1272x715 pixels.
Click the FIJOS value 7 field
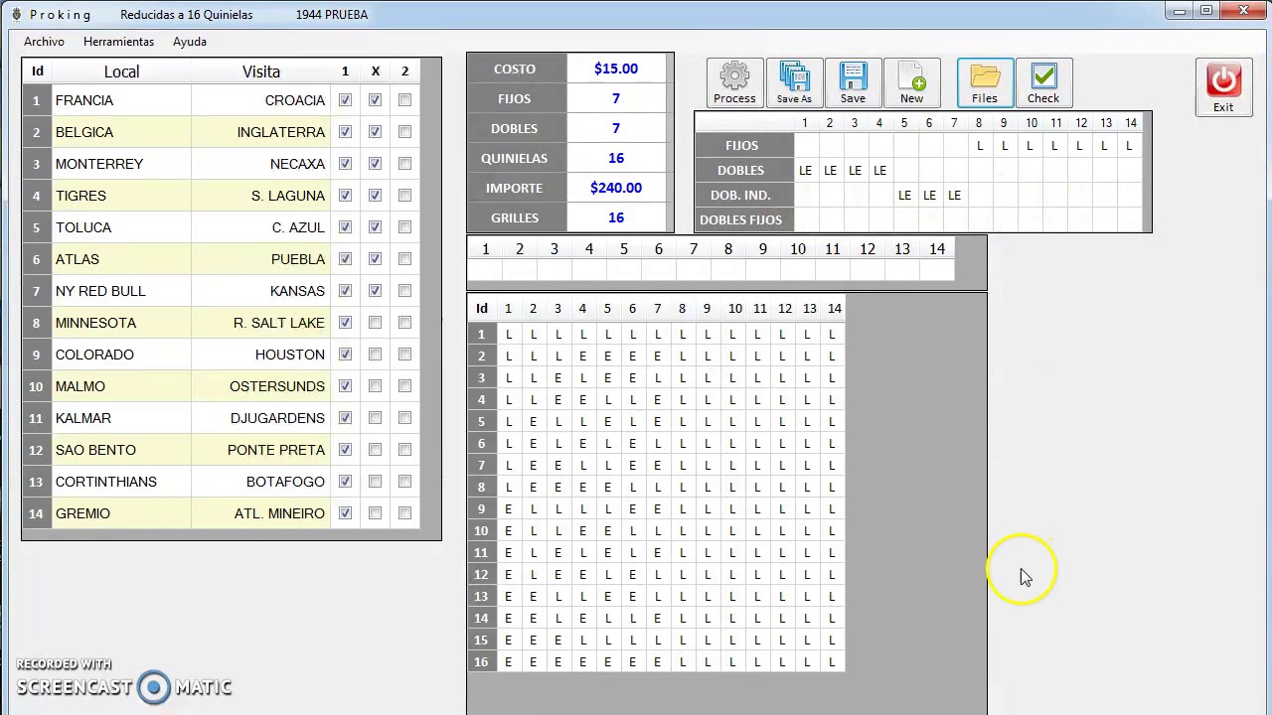(616, 98)
